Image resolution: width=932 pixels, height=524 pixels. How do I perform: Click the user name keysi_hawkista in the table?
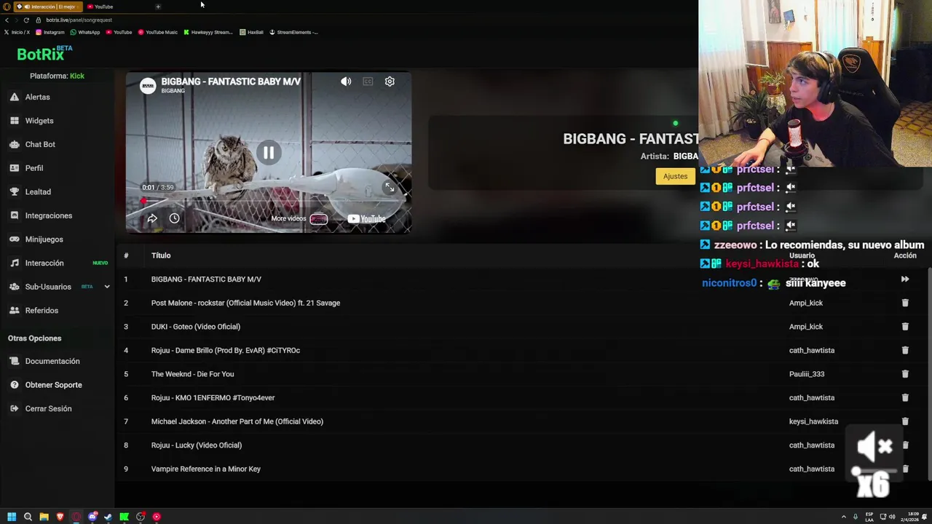(813, 421)
